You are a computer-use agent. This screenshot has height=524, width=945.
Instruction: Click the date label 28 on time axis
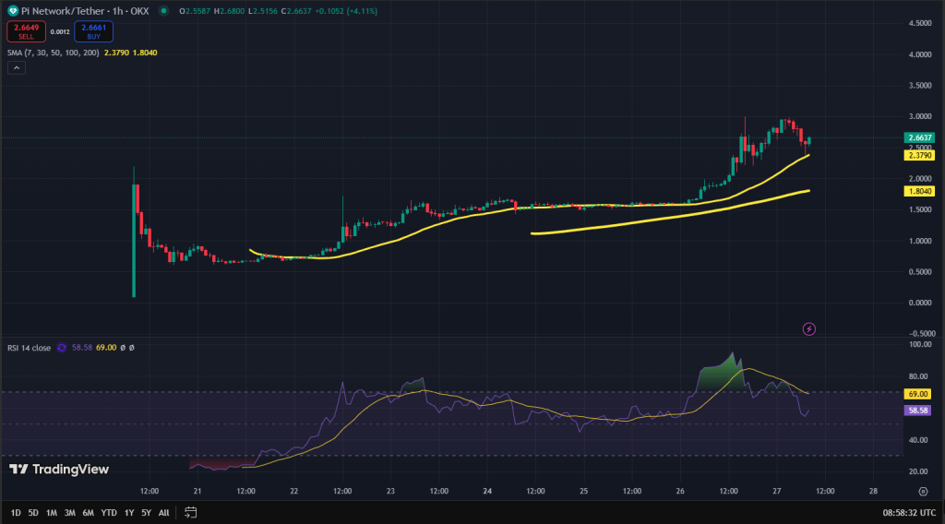click(x=873, y=492)
